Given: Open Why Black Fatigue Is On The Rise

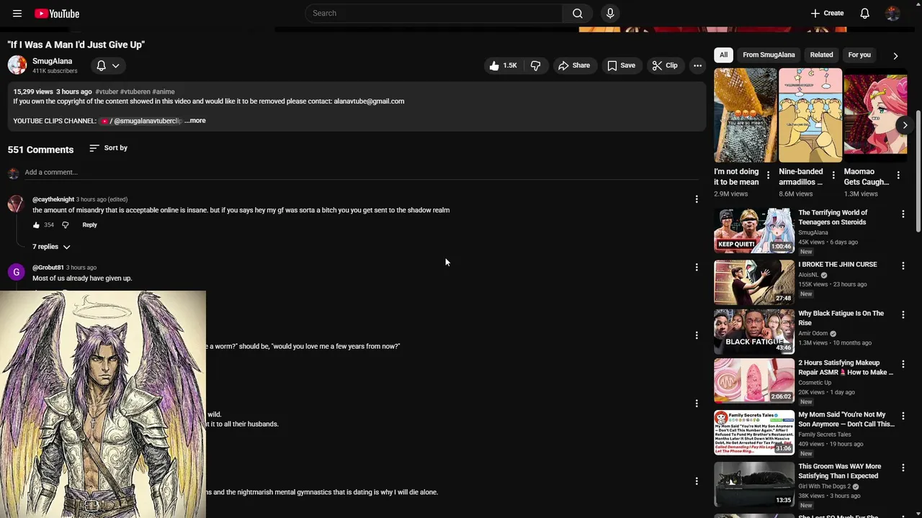Looking at the screenshot, I should 841,318.
